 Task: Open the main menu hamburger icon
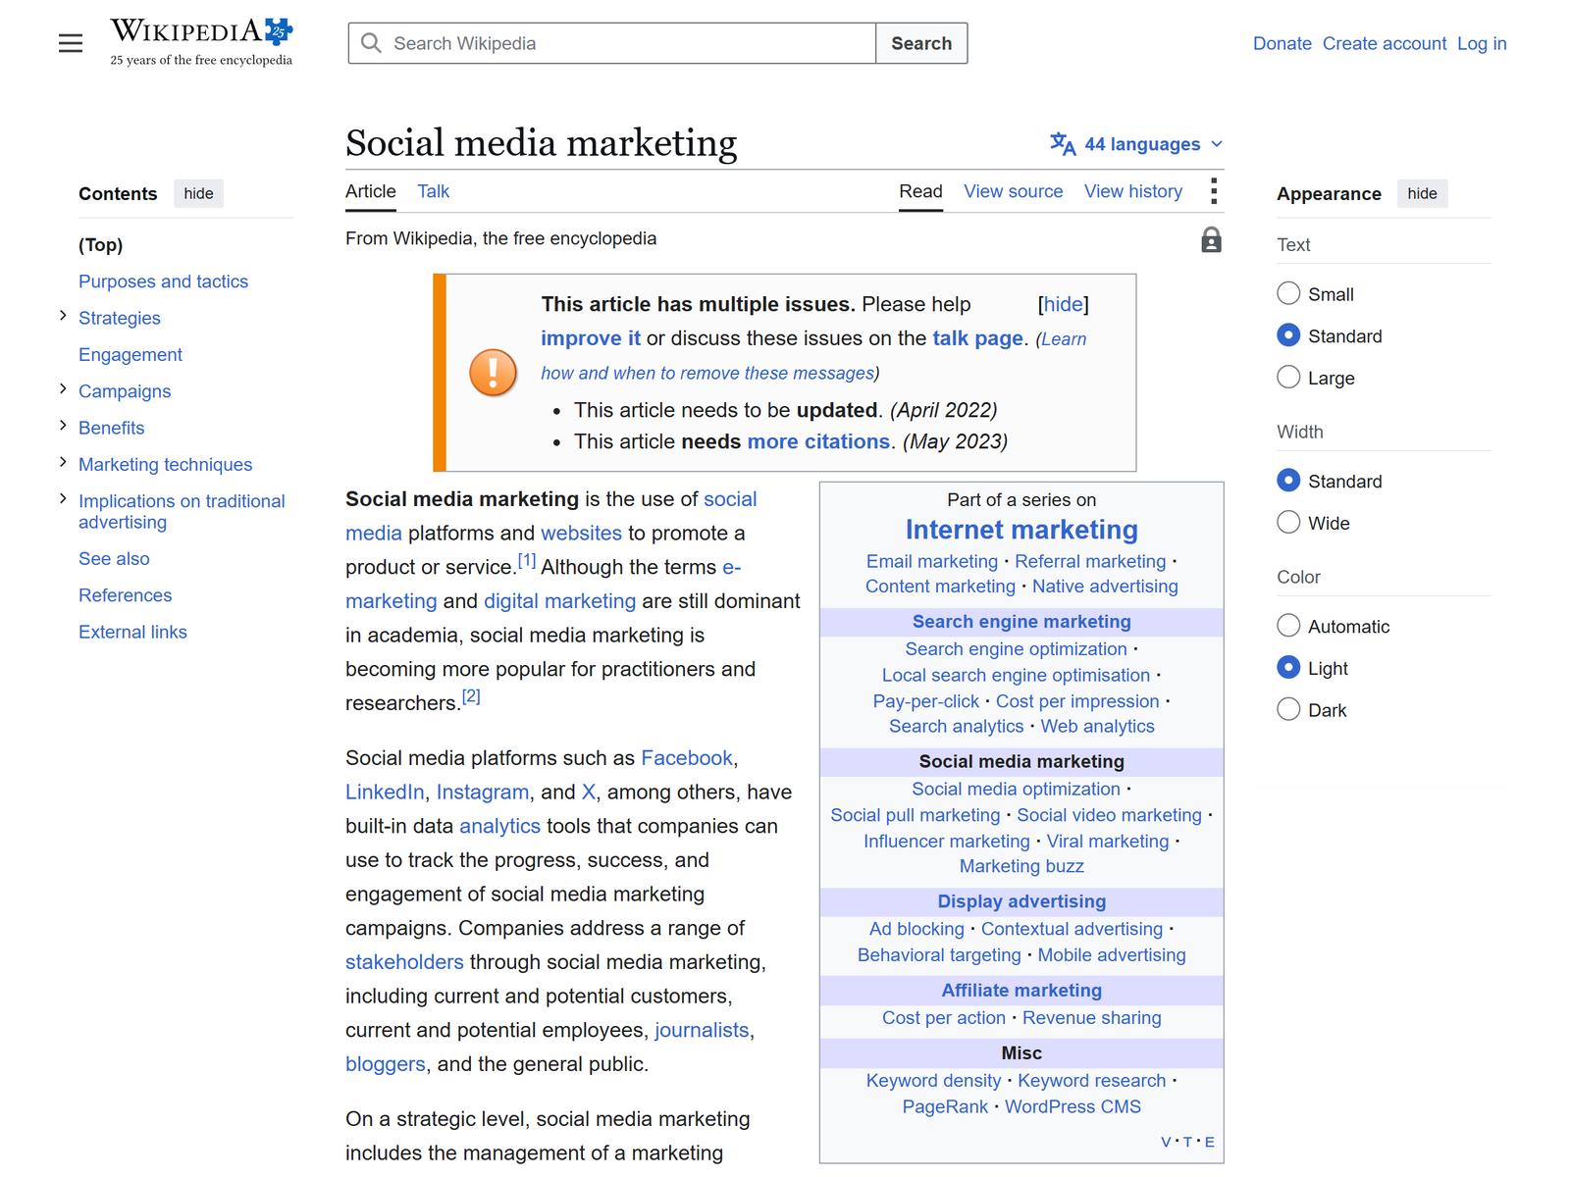(x=71, y=43)
